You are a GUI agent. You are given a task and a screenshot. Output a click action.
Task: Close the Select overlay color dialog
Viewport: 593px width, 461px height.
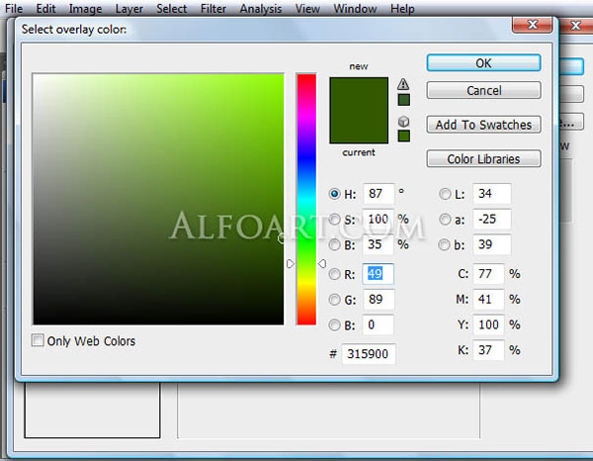tap(532, 25)
